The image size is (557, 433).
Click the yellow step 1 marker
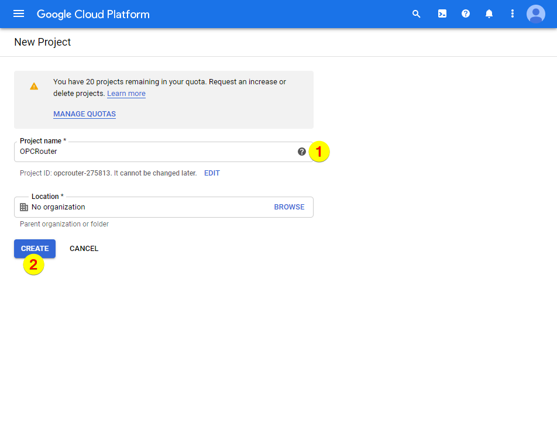[x=319, y=152]
